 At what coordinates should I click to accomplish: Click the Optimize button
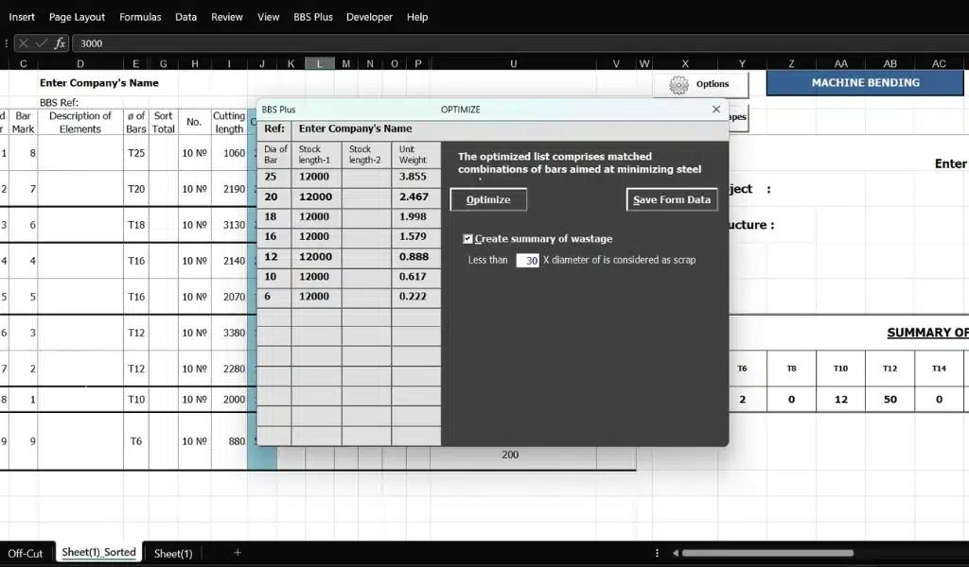pyautogui.click(x=488, y=200)
